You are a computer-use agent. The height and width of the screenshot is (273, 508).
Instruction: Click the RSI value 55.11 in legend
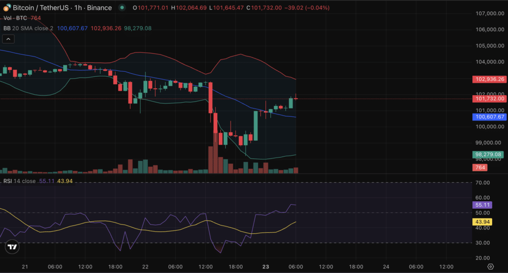click(47, 181)
